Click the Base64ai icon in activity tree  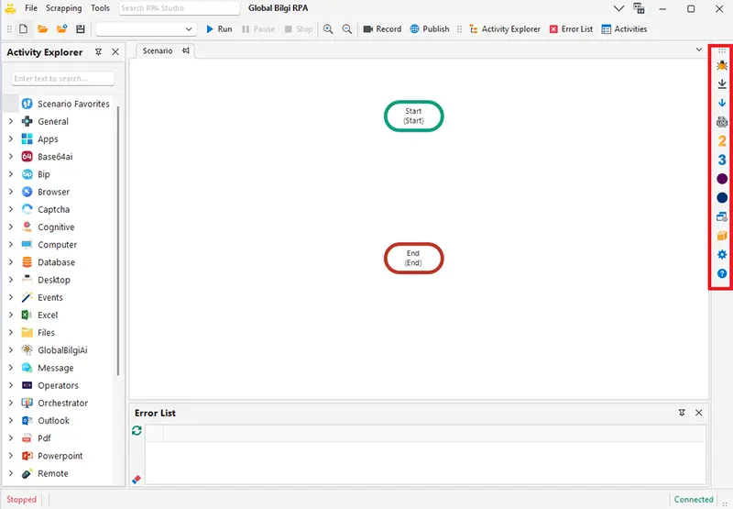click(x=27, y=157)
